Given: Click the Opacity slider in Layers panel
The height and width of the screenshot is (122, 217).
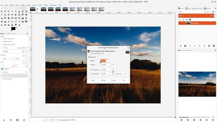Looking at the screenshot, I should click(196, 16).
